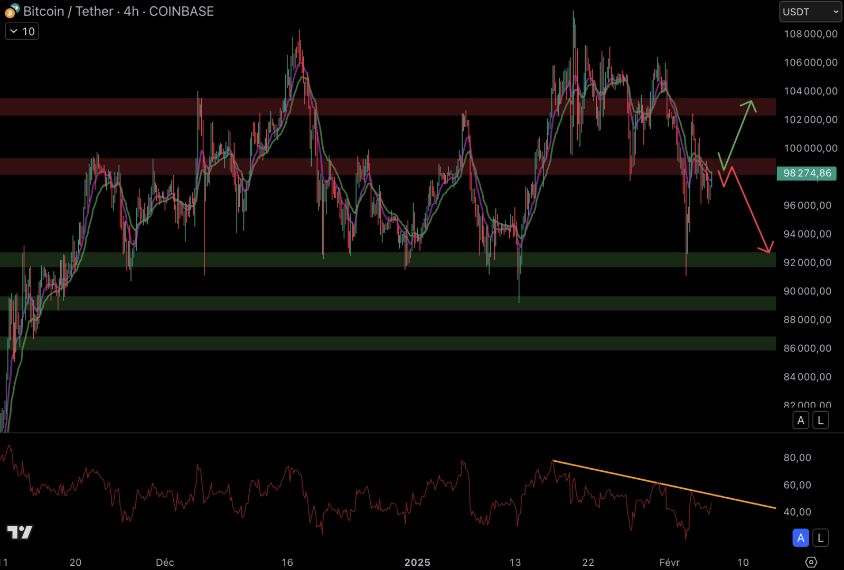This screenshot has width=844, height=570.
Task: Click the Bitcoin symbol logo icon
Action: (x=12, y=11)
